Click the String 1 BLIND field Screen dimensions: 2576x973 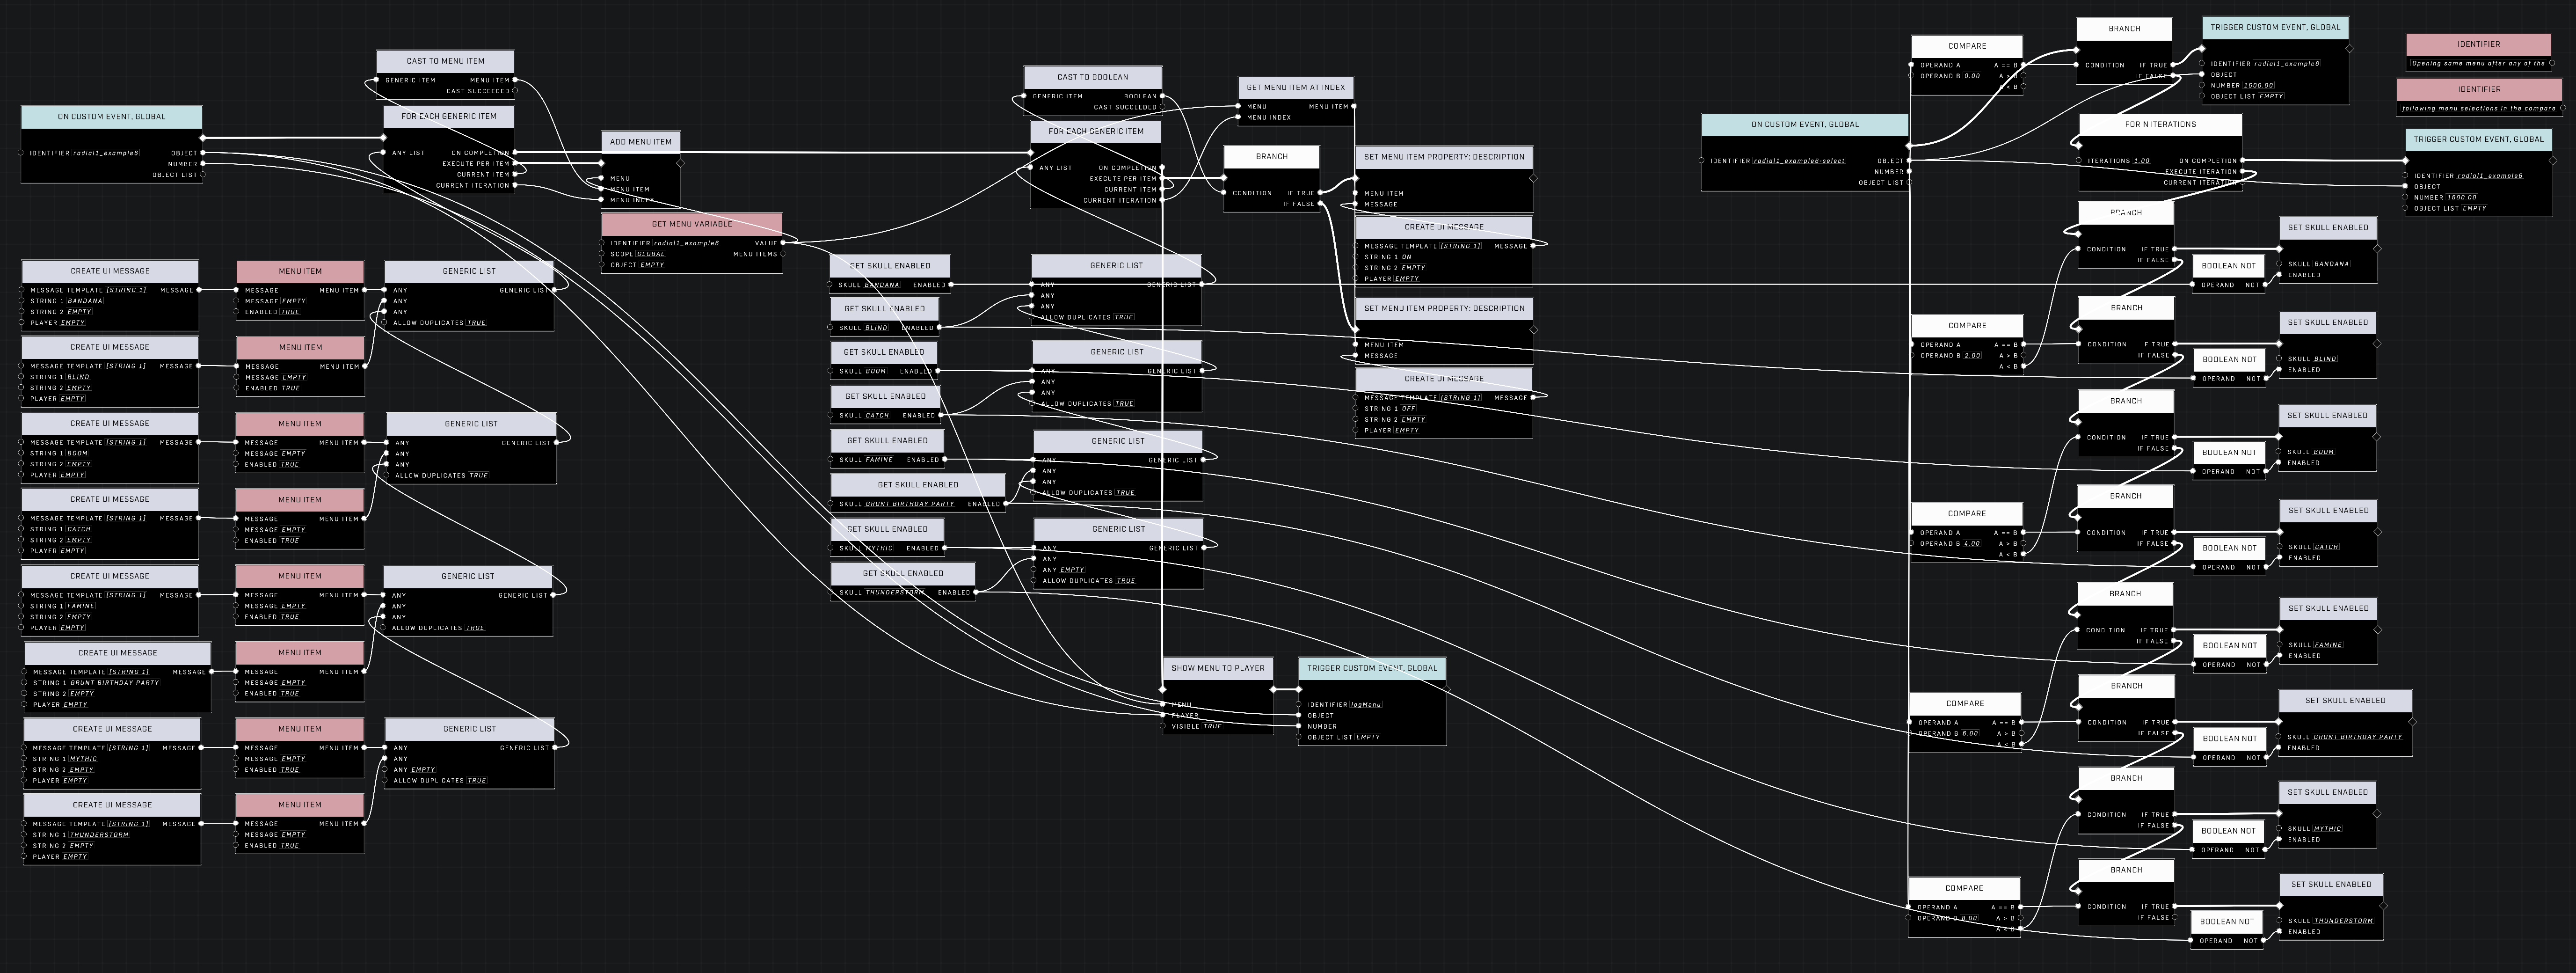click(78, 377)
